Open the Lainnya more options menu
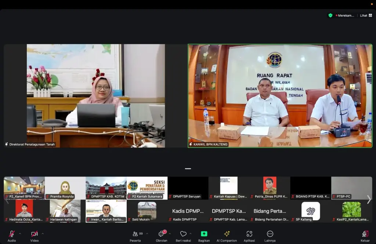The image size is (376, 244). (270, 236)
